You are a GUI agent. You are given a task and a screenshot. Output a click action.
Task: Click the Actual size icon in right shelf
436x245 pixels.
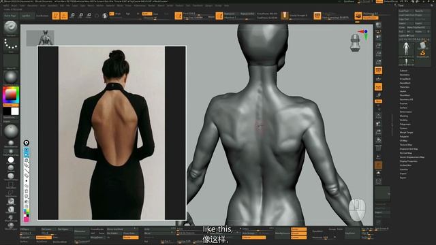(x=378, y=53)
